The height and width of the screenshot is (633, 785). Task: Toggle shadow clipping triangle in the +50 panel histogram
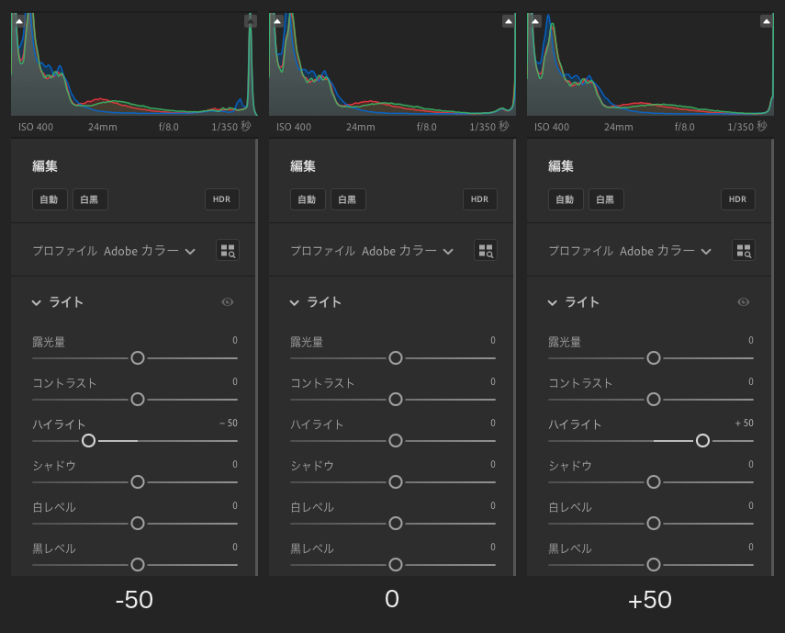[x=535, y=21]
